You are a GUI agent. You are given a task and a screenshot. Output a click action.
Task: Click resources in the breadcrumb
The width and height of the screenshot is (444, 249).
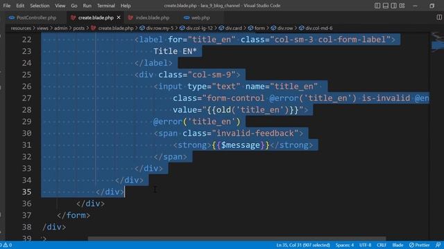tap(21, 28)
